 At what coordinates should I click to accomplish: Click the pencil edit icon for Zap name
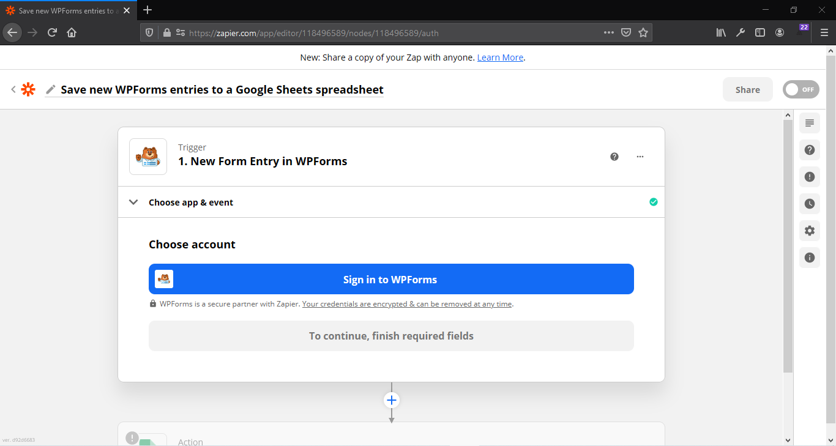point(51,89)
